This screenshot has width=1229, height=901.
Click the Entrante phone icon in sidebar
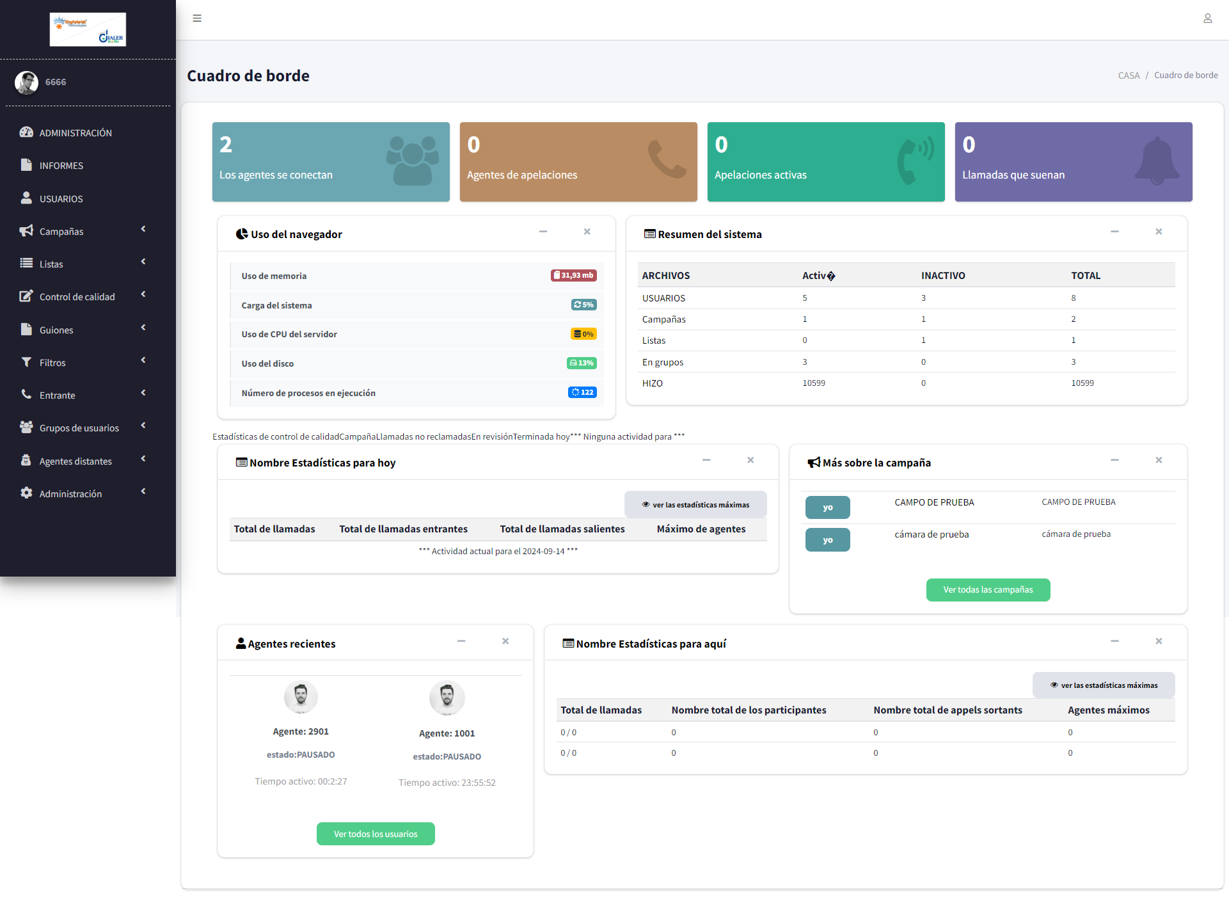pyautogui.click(x=26, y=395)
